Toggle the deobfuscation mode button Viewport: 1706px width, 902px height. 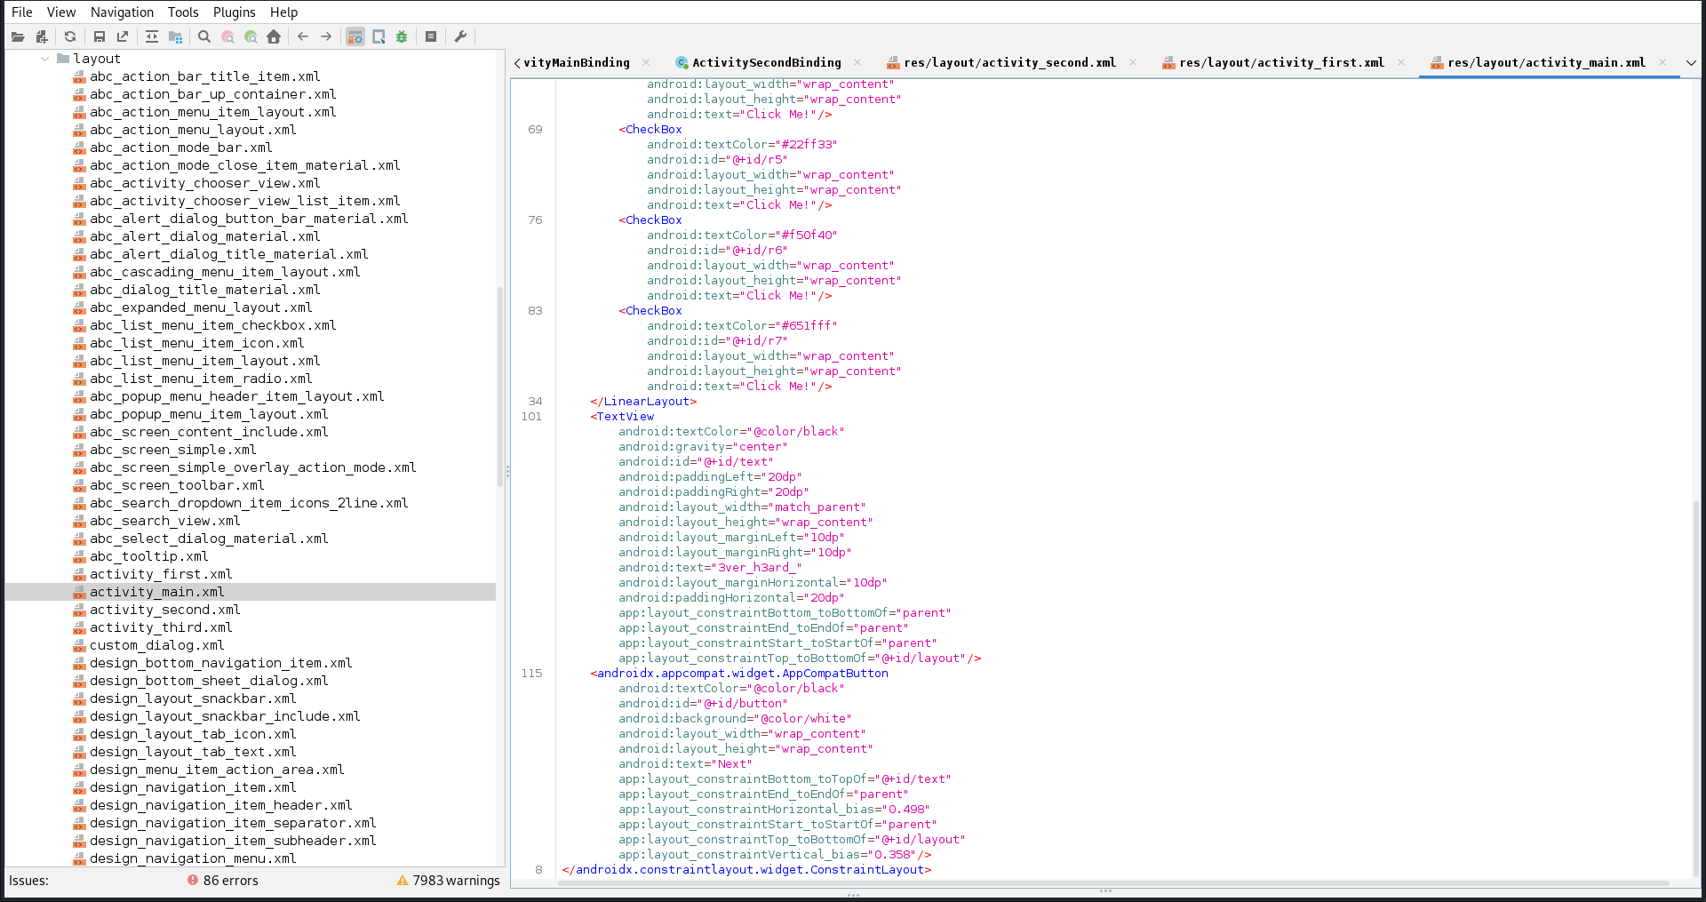pyautogui.click(x=355, y=36)
